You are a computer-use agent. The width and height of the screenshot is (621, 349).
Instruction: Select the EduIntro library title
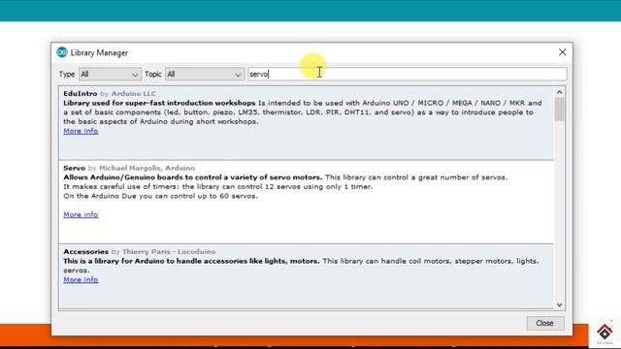pos(80,94)
